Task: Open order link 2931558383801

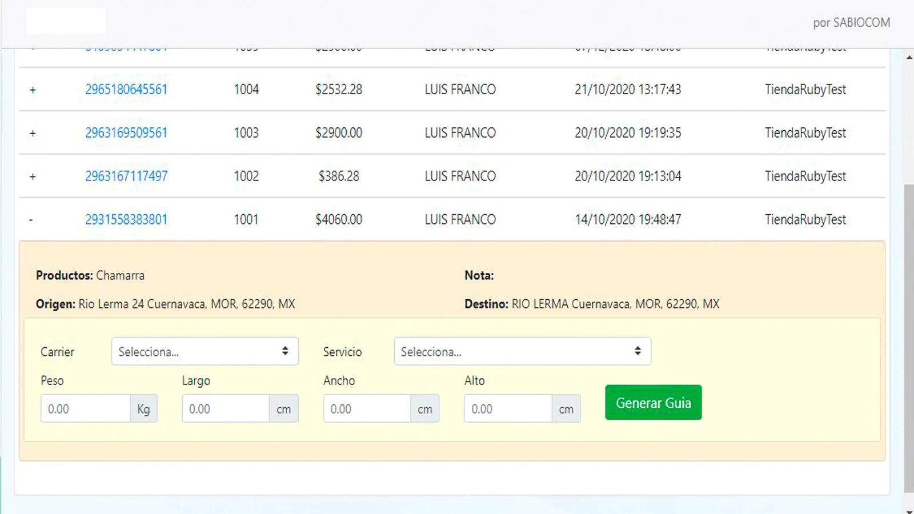Action: (126, 220)
